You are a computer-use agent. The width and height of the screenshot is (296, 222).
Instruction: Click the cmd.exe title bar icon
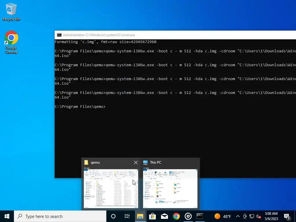[x=59, y=35]
